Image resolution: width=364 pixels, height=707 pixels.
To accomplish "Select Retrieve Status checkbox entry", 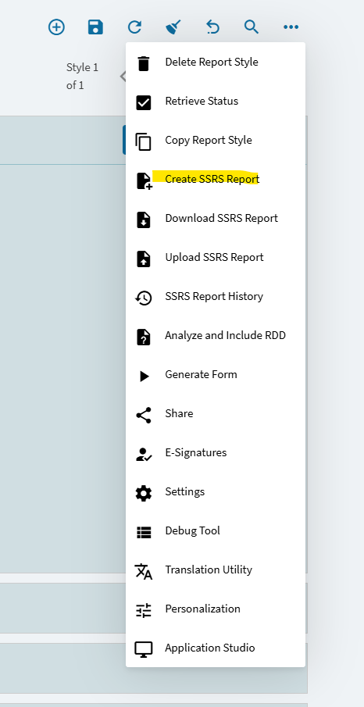I will click(x=216, y=102).
